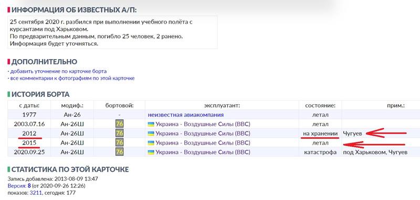Image resolution: width=420 pixels, height=200 pixels.
Task: Click Ukraine flag icon in 2015 row
Action: click(x=151, y=143)
